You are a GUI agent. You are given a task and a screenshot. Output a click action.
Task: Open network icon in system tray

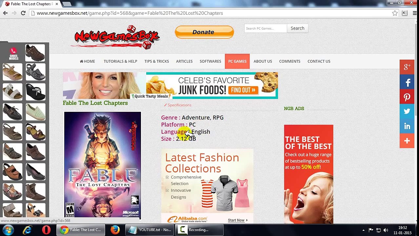pyautogui.click(x=378, y=230)
